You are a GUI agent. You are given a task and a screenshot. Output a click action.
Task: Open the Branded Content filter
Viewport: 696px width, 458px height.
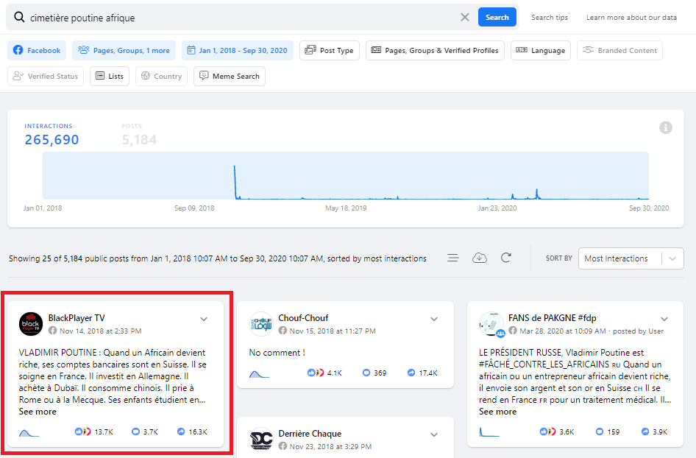coord(619,51)
